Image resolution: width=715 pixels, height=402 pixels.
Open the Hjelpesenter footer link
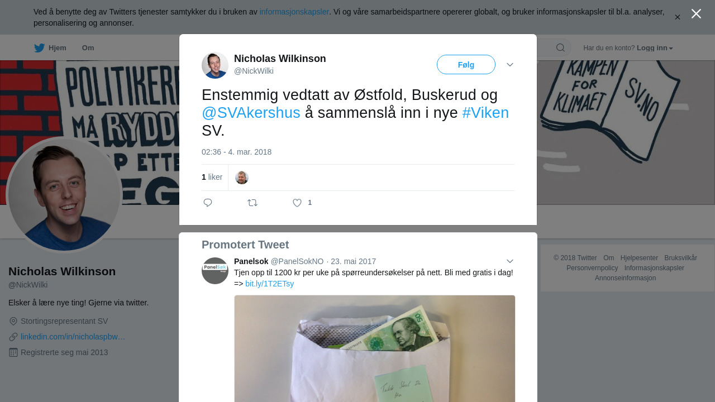pyautogui.click(x=639, y=258)
